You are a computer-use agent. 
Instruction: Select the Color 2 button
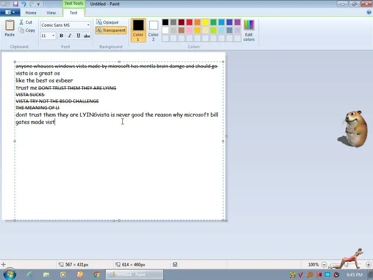[x=153, y=30]
